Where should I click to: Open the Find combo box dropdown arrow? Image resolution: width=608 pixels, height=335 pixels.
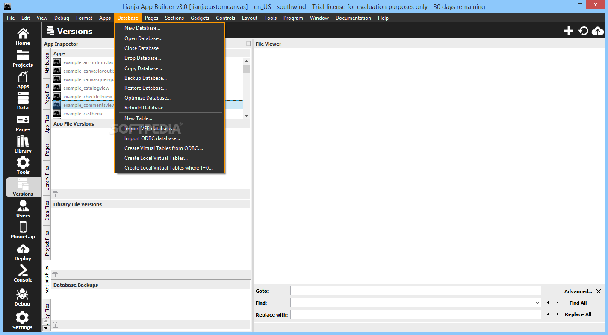[537, 303]
